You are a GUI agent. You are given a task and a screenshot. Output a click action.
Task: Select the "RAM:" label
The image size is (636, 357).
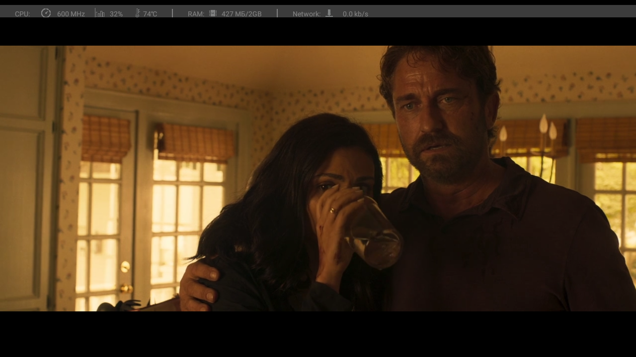pyautogui.click(x=196, y=14)
